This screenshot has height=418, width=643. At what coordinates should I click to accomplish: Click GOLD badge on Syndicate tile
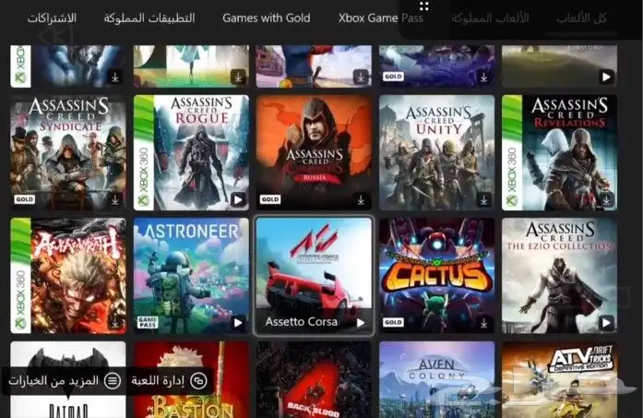point(25,199)
